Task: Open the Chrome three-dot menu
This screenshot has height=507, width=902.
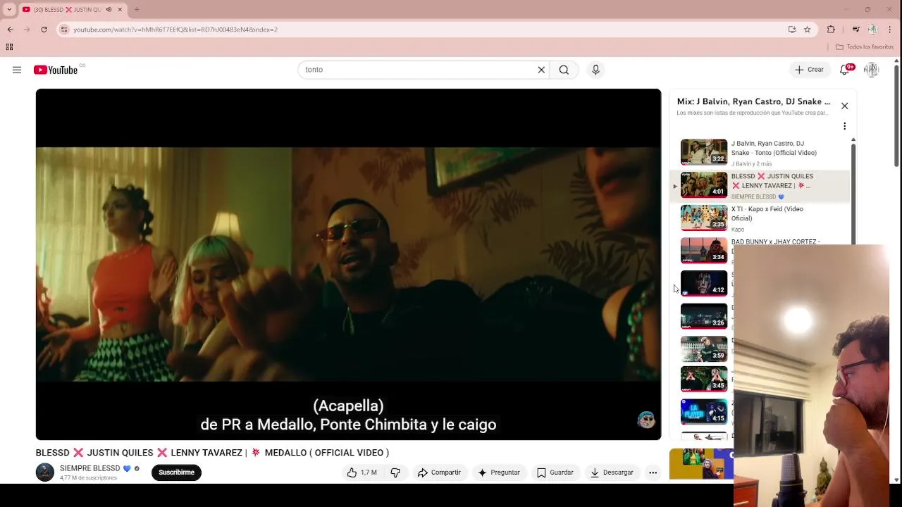Action: pos(891,30)
